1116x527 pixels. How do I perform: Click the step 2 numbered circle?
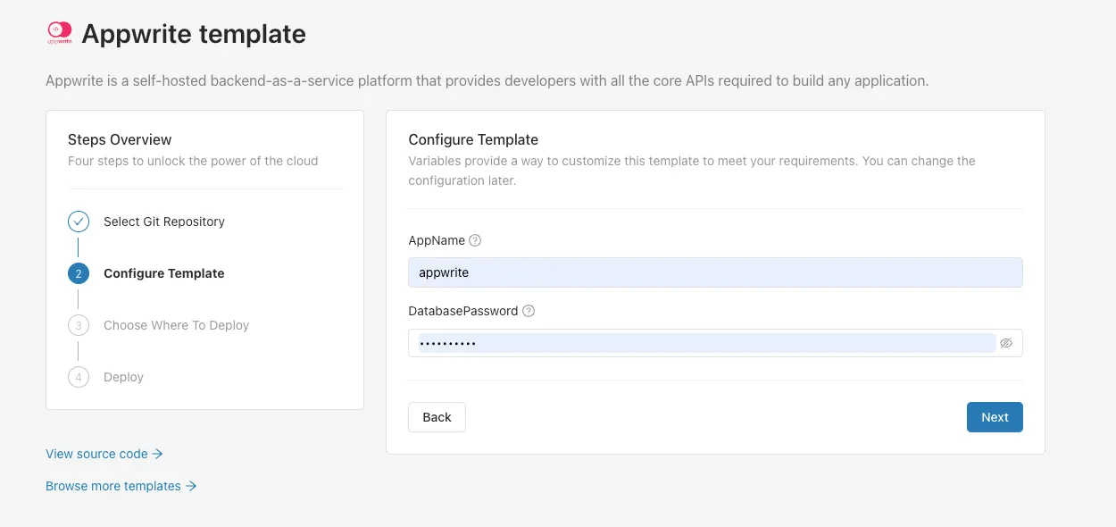[79, 273]
